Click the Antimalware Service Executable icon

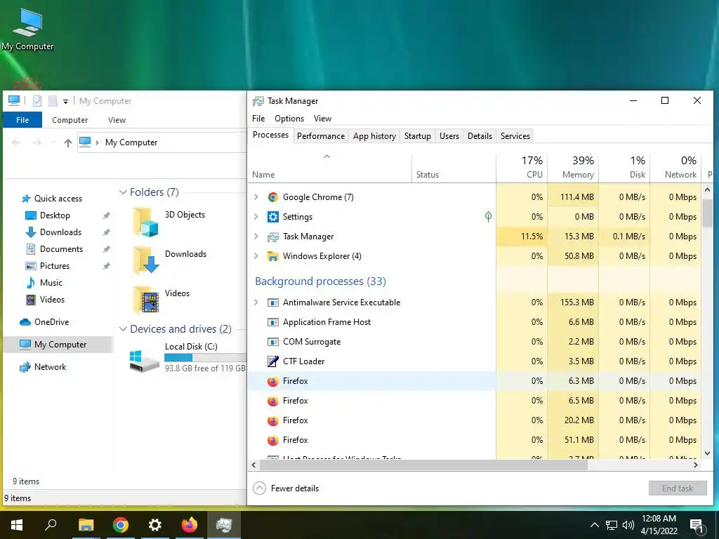pyautogui.click(x=273, y=302)
